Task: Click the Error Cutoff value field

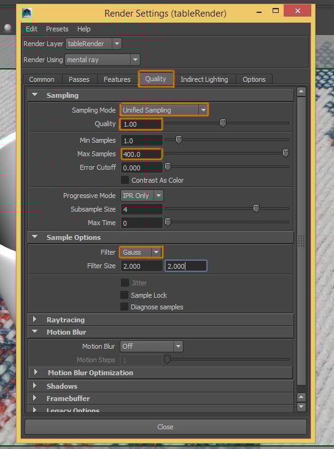Action: (x=142, y=167)
